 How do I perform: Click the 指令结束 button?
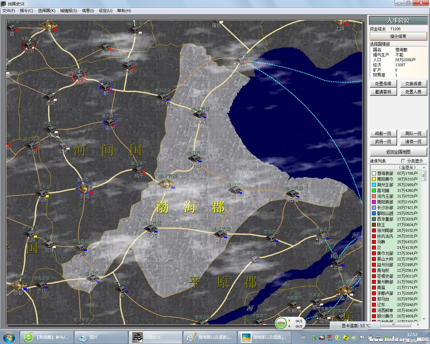pyautogui.click(x=398, y=36)
